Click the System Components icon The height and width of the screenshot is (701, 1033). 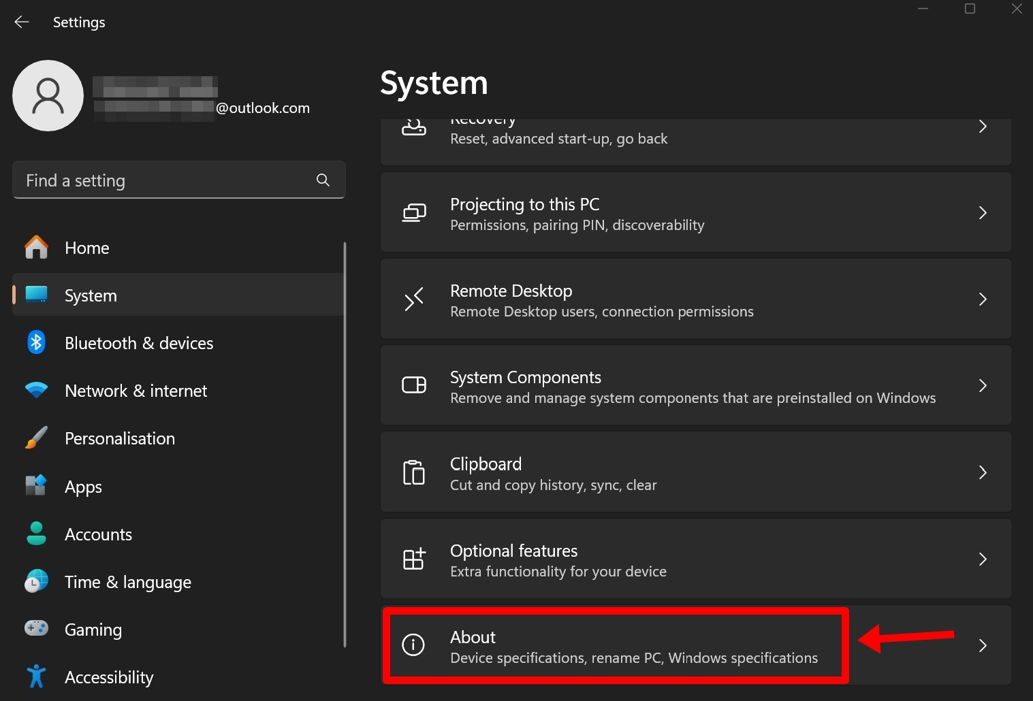pos(414,385)
